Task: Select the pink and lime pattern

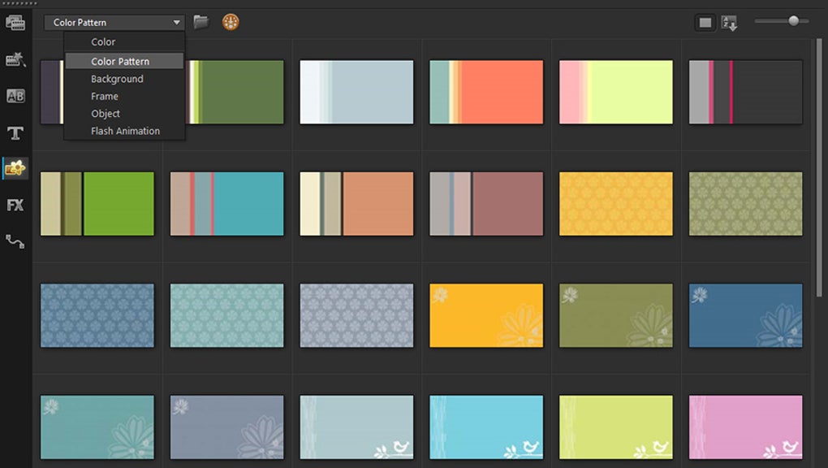Action: click(615, 92)
